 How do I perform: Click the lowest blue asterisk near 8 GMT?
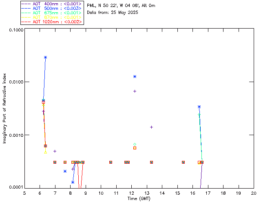[x=73, y=182]
